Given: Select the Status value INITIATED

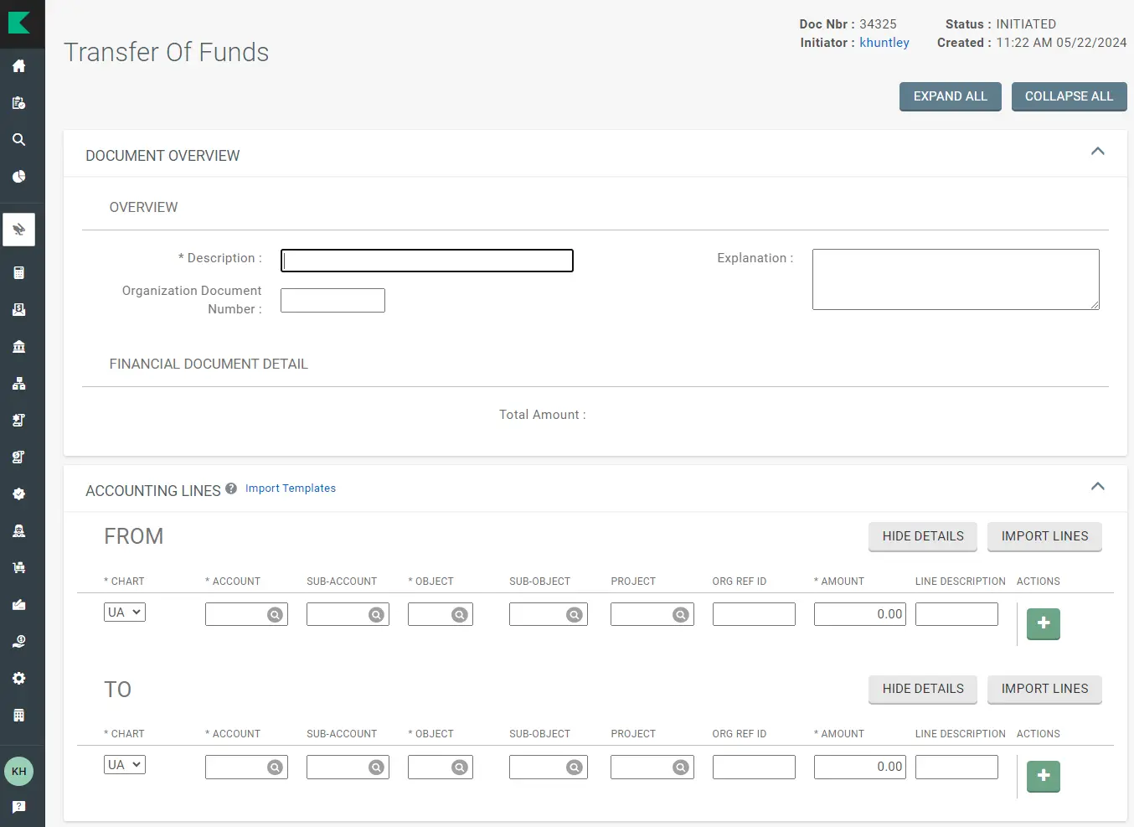Looking at the screenshot, I should pyautogui.click(x=1026, y=24).
